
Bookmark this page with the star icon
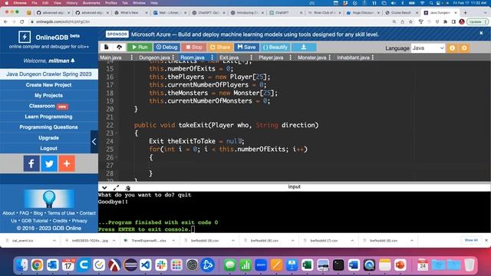point(410,21)
